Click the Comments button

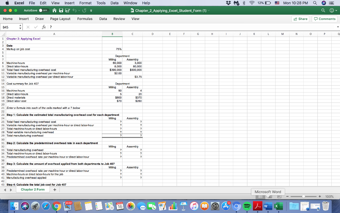325,19
